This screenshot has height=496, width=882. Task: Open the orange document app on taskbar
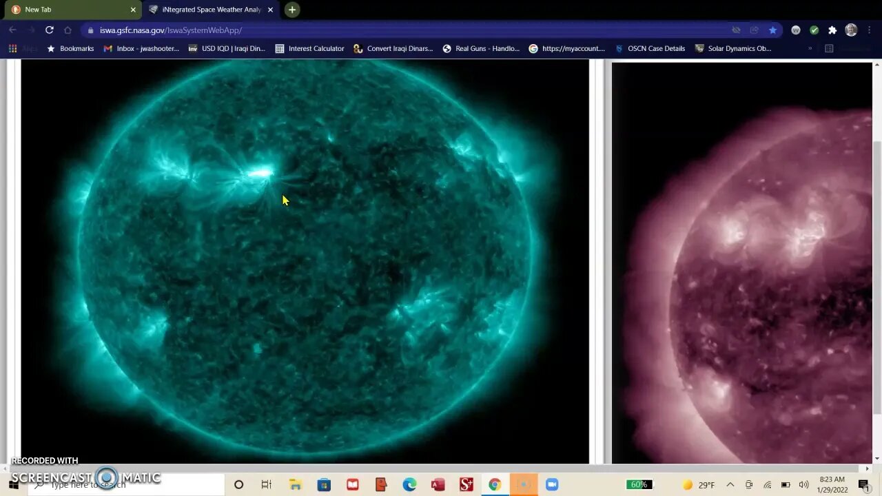coord(381,484)
